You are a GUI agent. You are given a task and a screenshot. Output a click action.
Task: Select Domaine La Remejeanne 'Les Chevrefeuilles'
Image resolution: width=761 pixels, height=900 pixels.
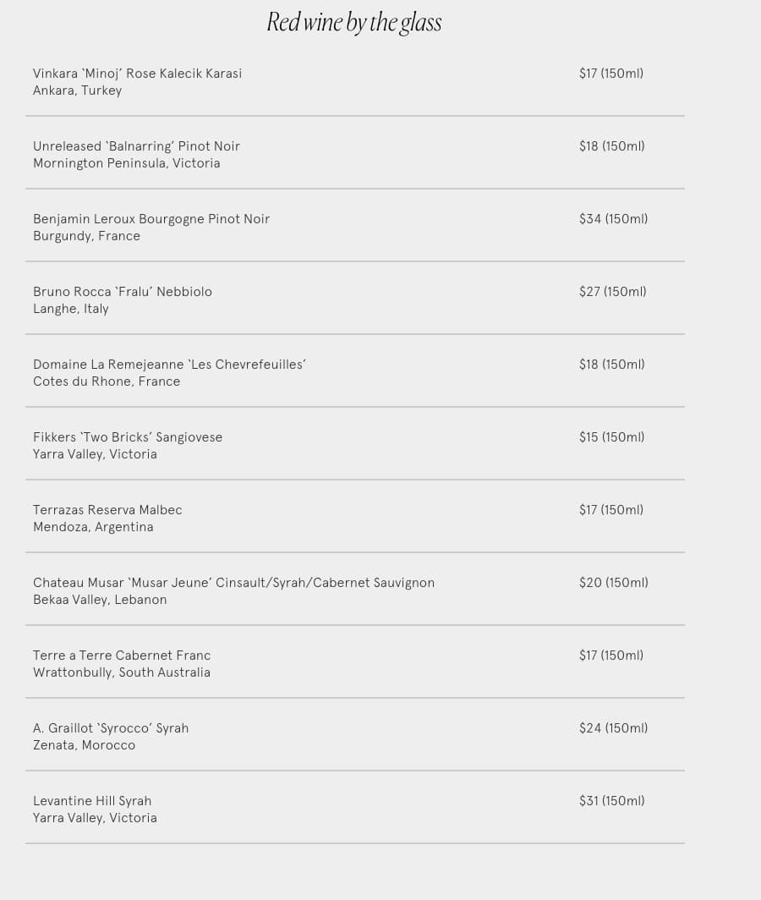tap(169, 365)
